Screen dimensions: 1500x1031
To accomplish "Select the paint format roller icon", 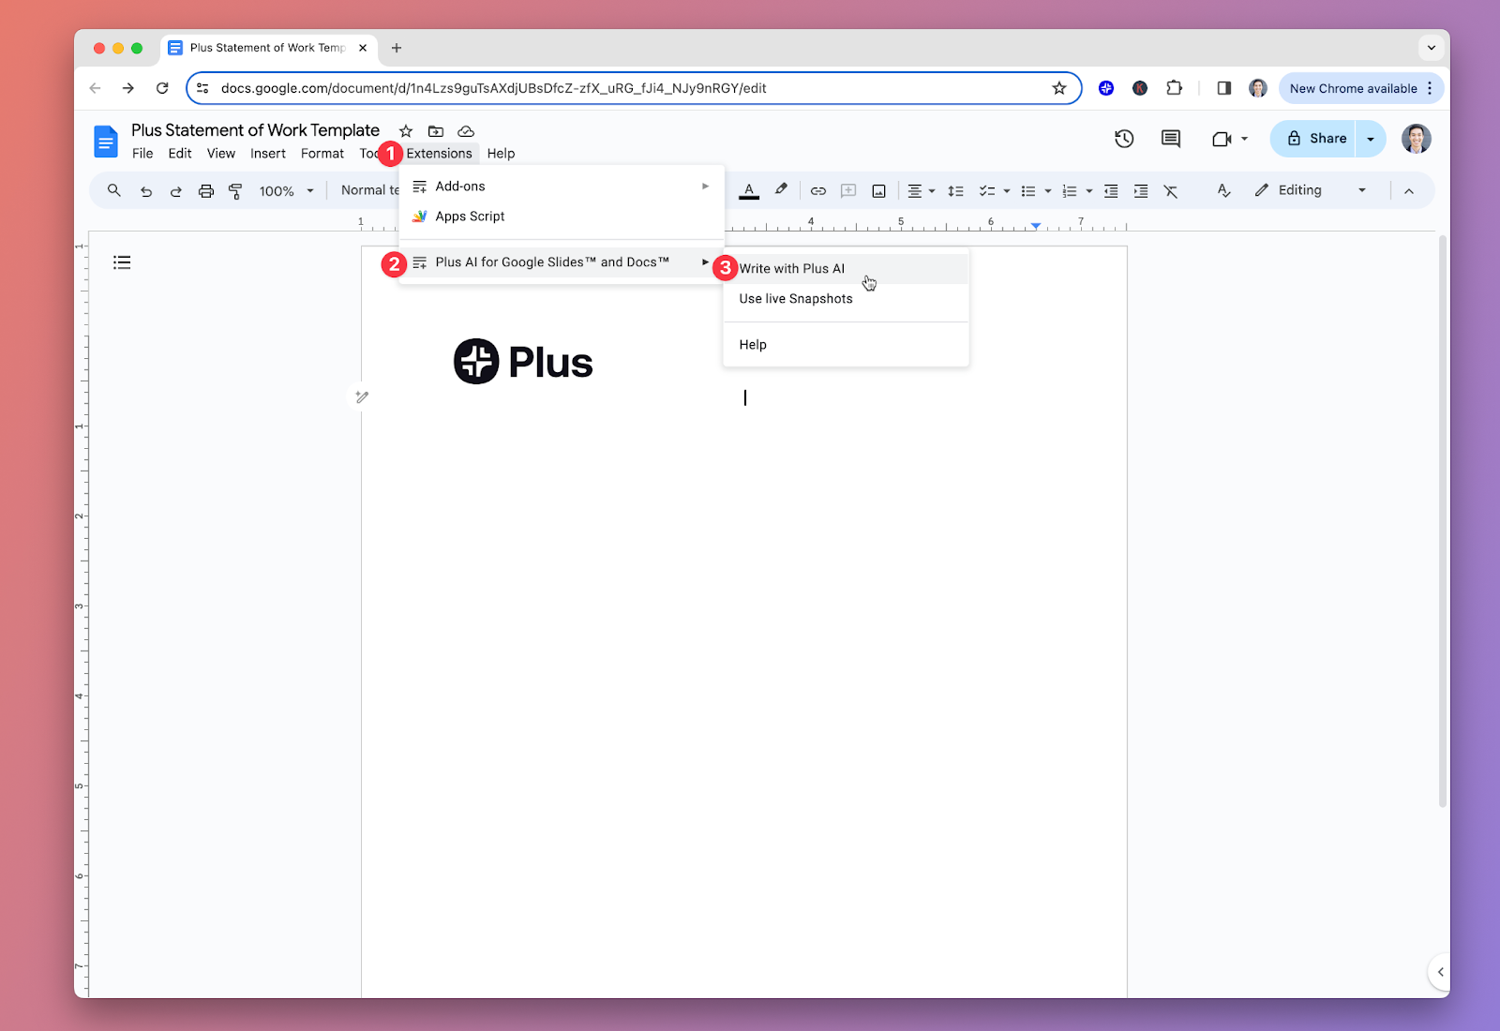I will click(235, 191).
